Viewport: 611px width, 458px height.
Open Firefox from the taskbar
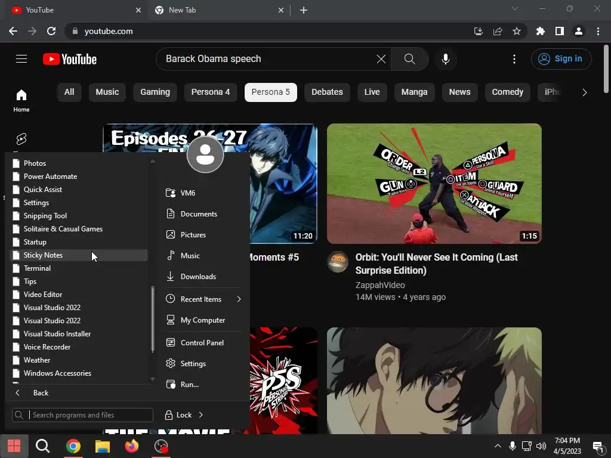coord(132,446)
